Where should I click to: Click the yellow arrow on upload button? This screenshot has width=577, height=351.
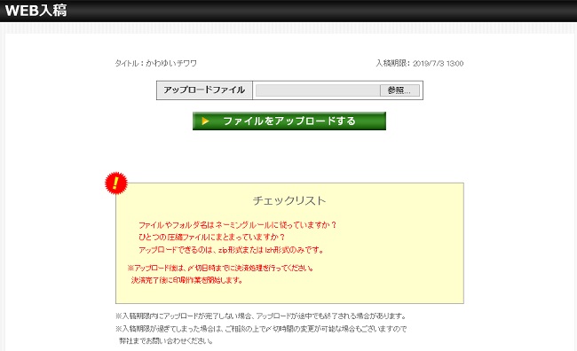click(206, 121)
